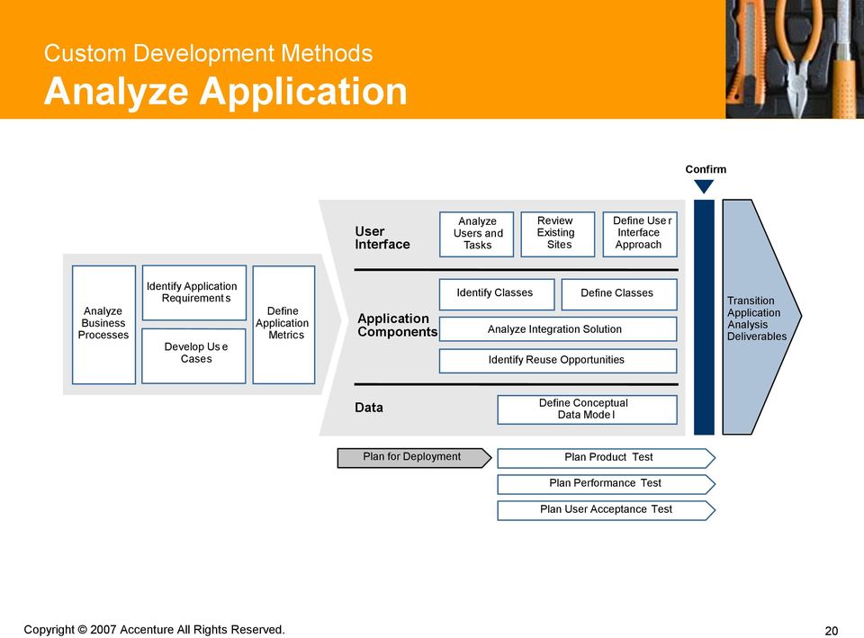
Task: Click the User Interface section label
Action: [x=382, y=238]
